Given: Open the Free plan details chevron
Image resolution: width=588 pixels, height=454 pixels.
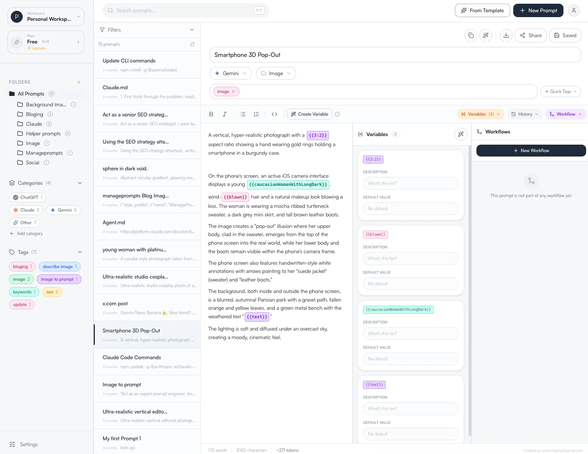Looking at the screenshot, I should click(x=78, y=42).
